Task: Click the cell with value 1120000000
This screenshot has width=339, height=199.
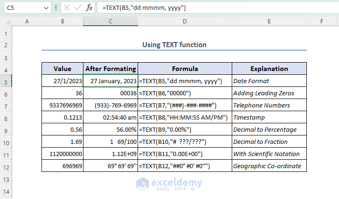Action: click(x=62, y=154)
